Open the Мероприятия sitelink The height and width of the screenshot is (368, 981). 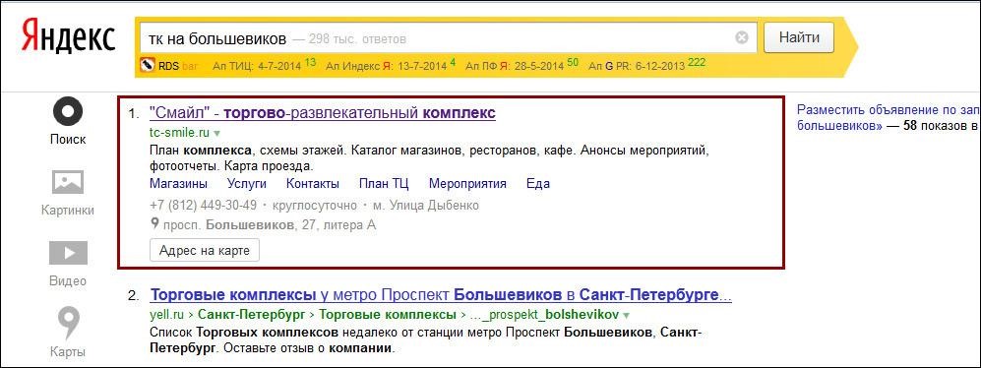pyautogui.click(x=467, y=184)
